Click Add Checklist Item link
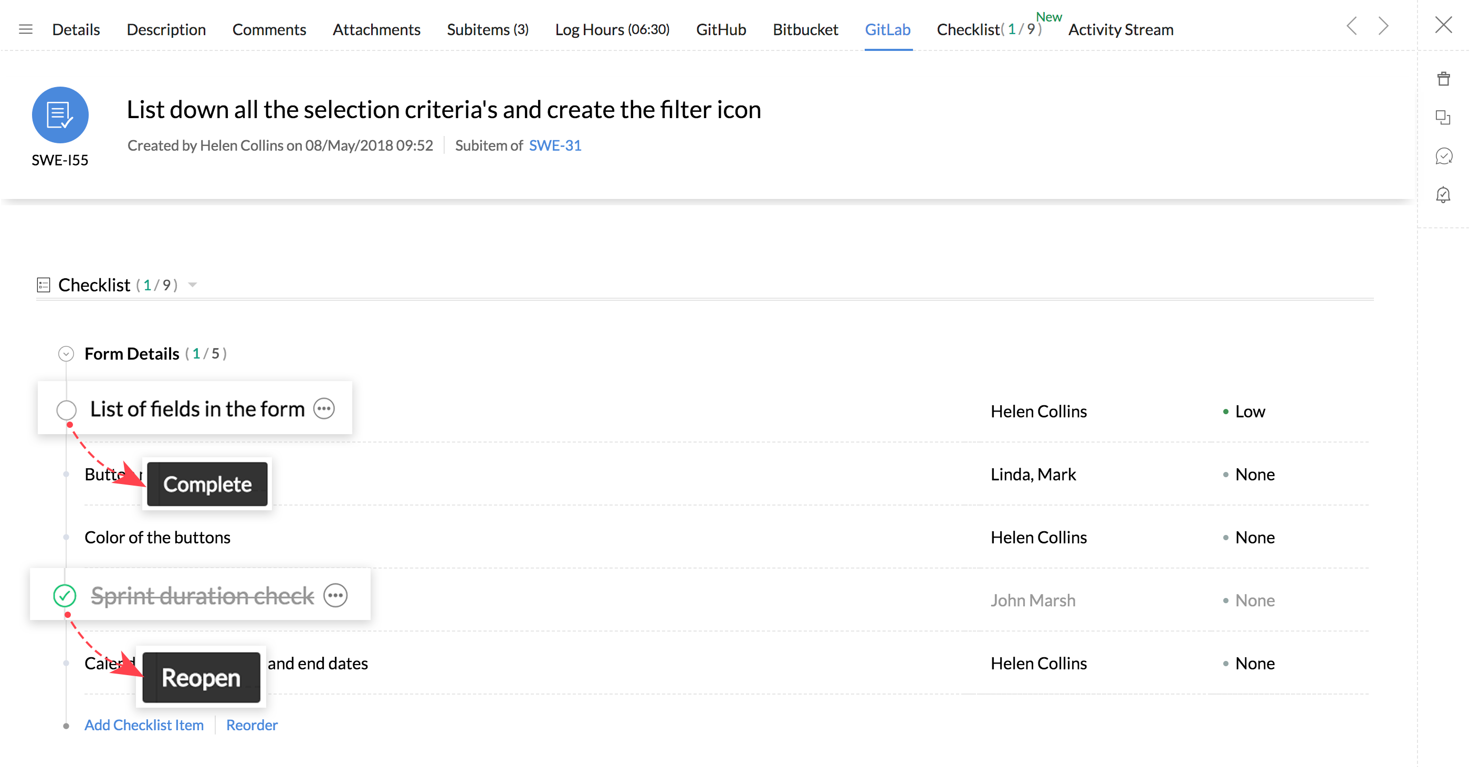This screenshot has height=767, width=1470. point(144,725)
